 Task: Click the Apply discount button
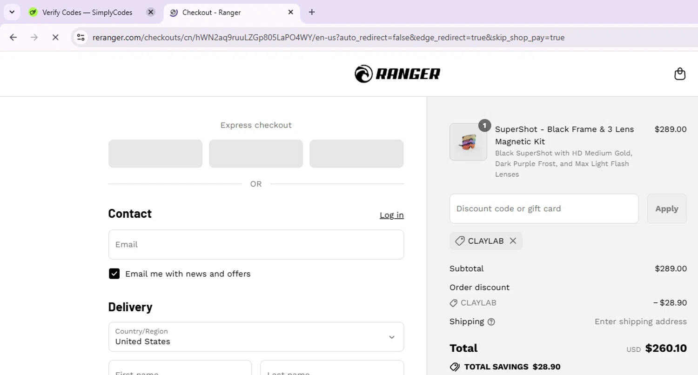(x=667, y=208)
